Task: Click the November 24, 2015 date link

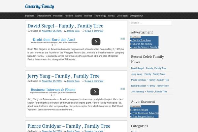Action: (x=52, y=131)
